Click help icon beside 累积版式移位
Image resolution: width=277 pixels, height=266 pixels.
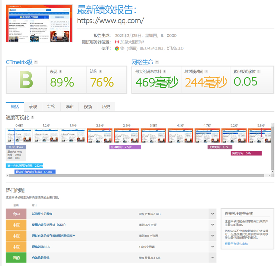[259, 72]
